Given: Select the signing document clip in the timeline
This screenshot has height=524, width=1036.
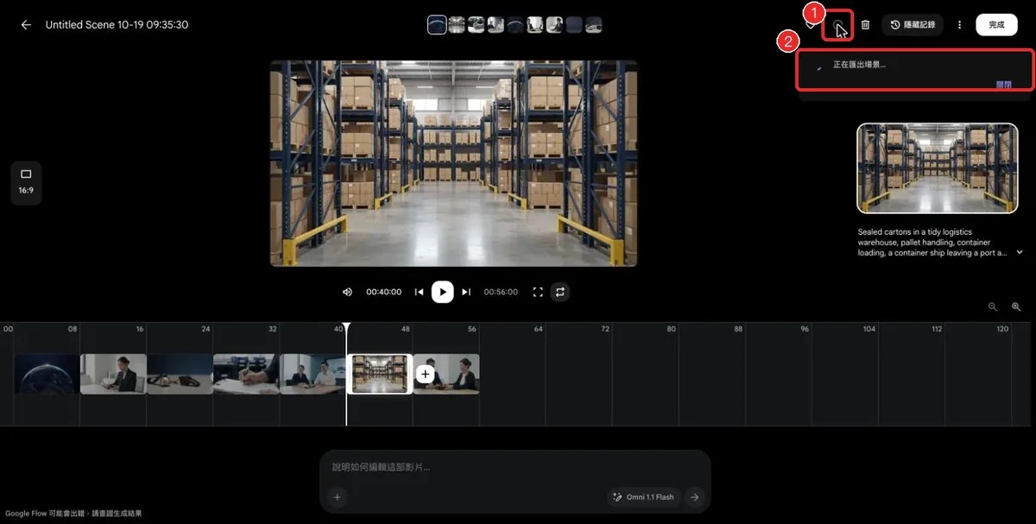Looking at the screenshot, I should pos(246,374).
